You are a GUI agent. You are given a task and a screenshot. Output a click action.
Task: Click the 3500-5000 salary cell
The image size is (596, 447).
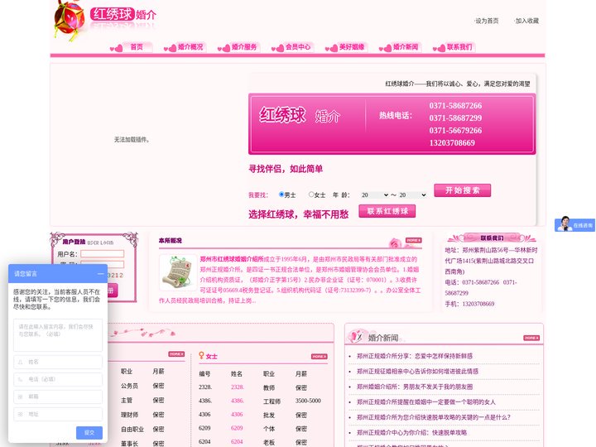point(308,401)
